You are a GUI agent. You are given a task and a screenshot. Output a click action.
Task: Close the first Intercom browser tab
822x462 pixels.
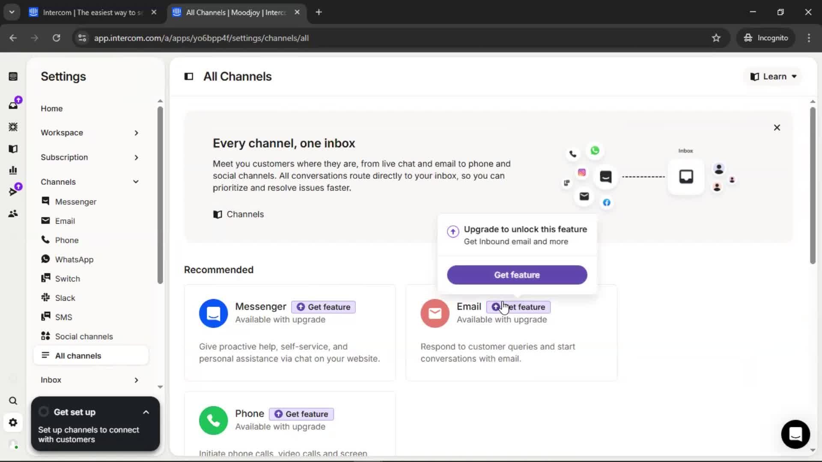tap(154, 12)
